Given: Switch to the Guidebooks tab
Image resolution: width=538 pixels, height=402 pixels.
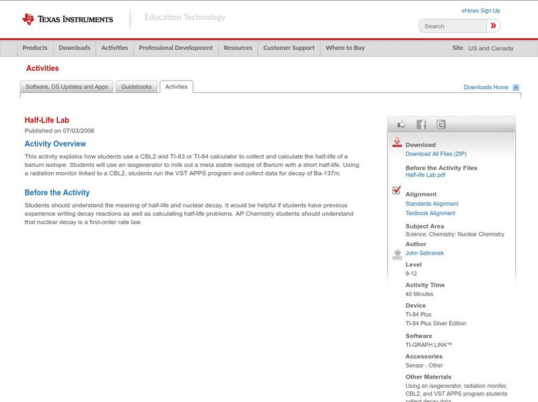Looking at the screenshot, I should tap(137, 87).
